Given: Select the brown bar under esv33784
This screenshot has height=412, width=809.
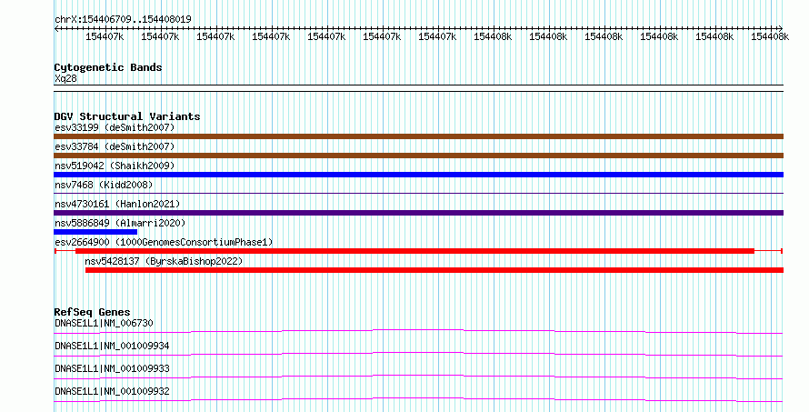Looking at the screenshot, I should pos(418,156).
